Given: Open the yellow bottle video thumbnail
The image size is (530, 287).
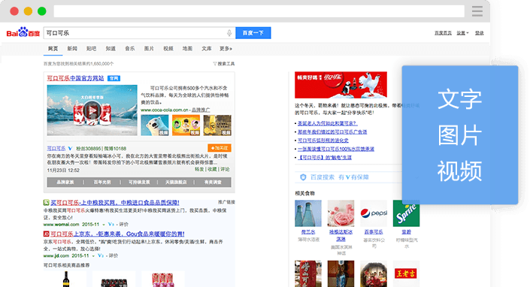Looking at the screenshot, I should [x=217, y=125].
